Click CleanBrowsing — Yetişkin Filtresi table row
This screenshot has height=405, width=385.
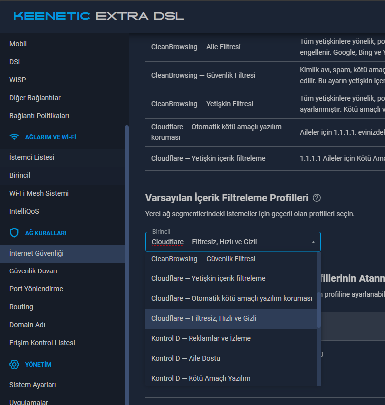tap(265, 104)
